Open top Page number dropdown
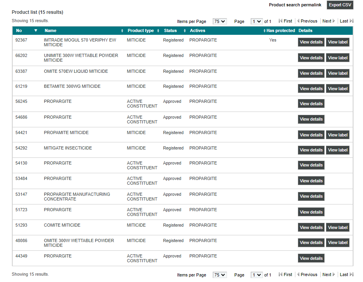Image resolution: width=363 pixels, height=282 pixels. click(257, 21)
